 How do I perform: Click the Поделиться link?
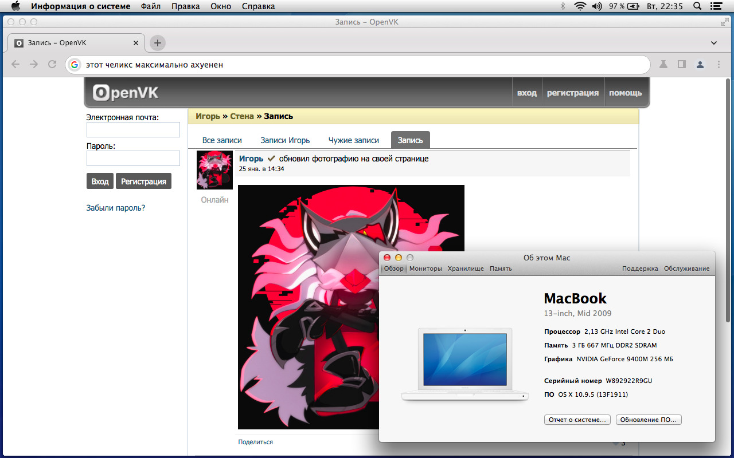point(256,442)
